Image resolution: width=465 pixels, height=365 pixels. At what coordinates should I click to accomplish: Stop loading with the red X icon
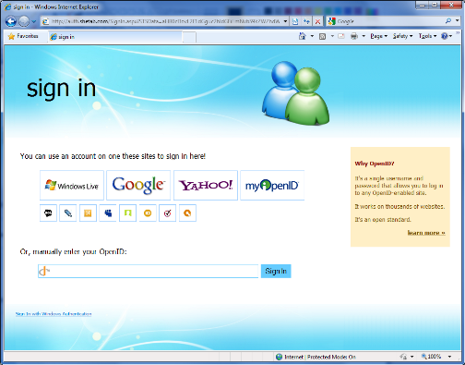point(317,21)
